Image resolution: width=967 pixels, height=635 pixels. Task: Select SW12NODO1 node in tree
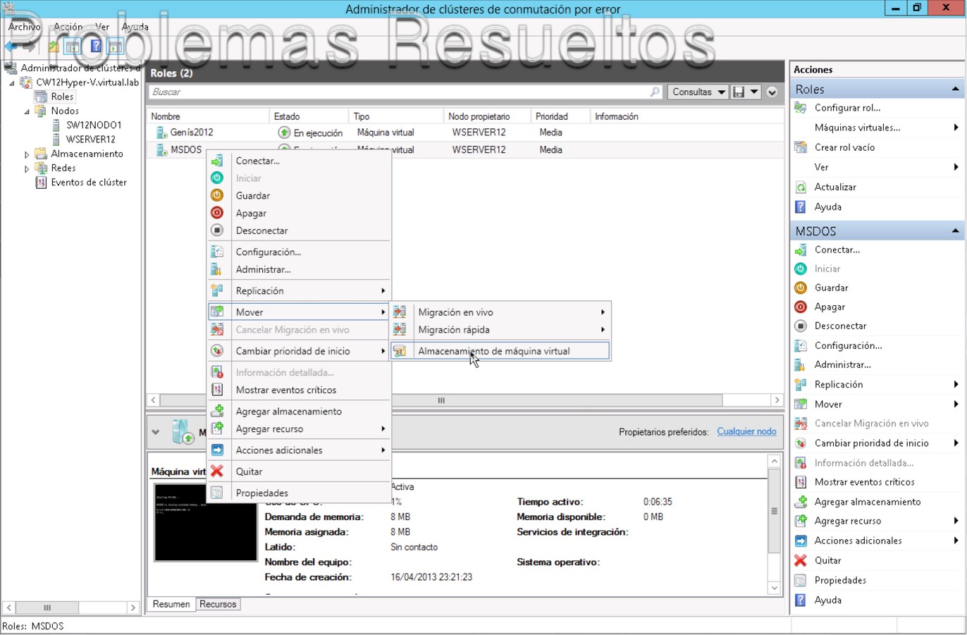click(x=94, y=125)
